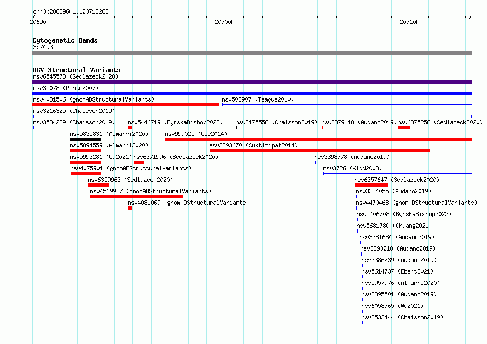The image size is (487, 344).
Task: Click the nsv6545573 (Sedlazeck2020) purple variant bar
Action: 252,82
